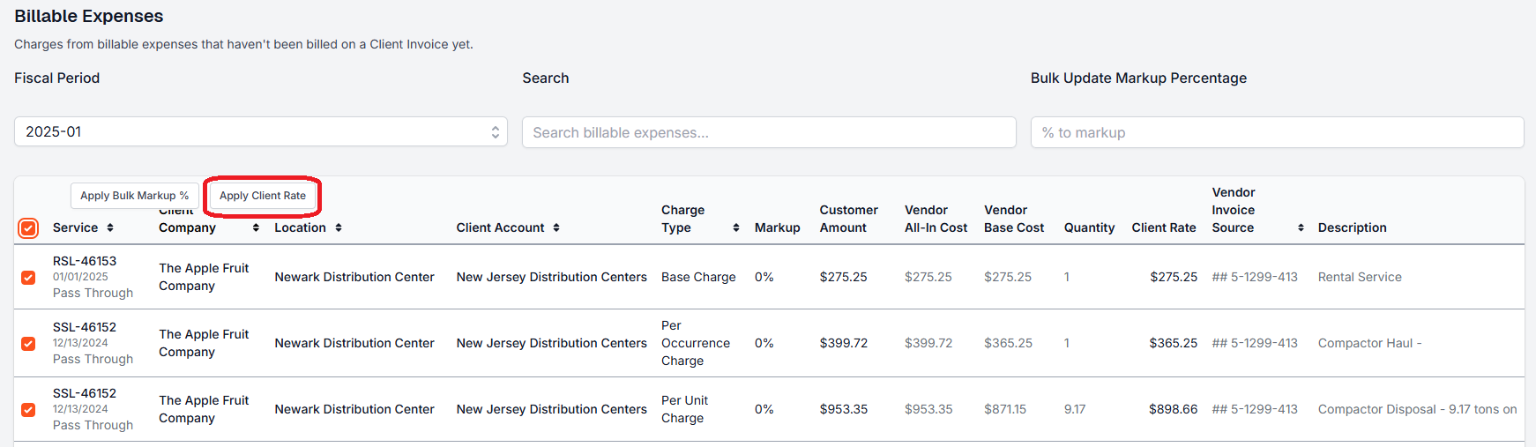The image size is (1536, 447).
Task: Focus the % to markup input
Action: click(x=1277, y=132)
